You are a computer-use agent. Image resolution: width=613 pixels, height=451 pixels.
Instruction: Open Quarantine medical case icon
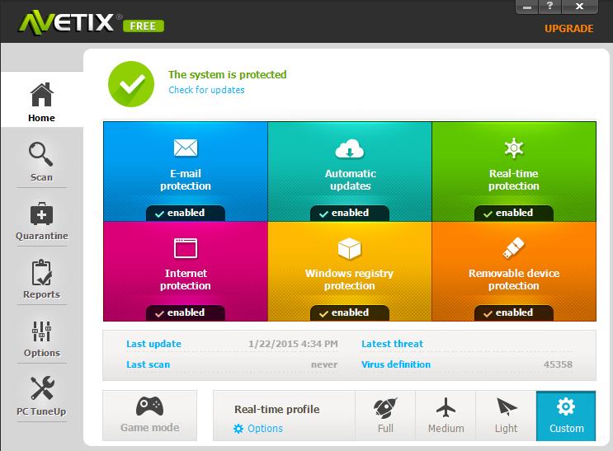(41, 214)
